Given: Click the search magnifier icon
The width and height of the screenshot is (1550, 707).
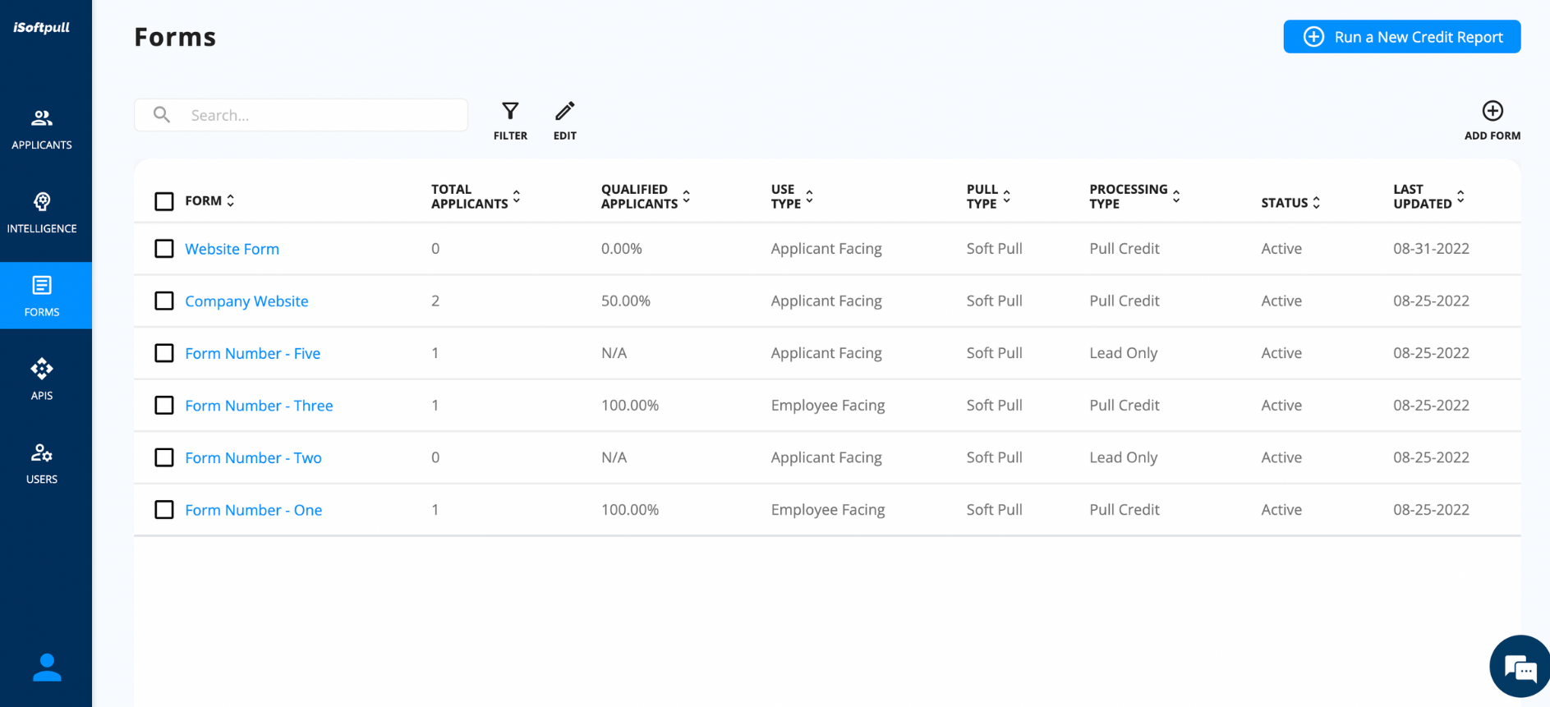Looking at the screenshot, I should coord(162,115).
